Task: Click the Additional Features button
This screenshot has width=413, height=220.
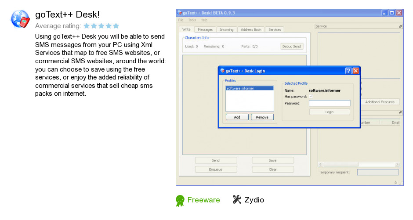Action: (380, 102)
